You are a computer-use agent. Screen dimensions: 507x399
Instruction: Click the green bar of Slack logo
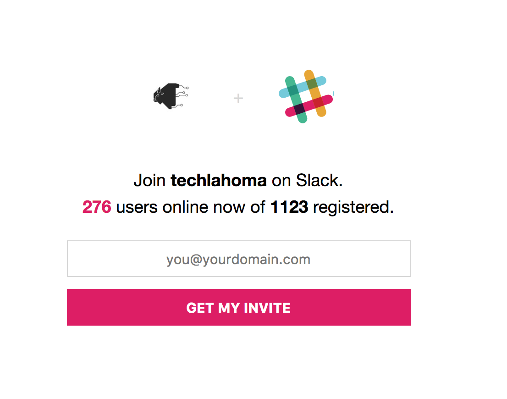(296, 100)
